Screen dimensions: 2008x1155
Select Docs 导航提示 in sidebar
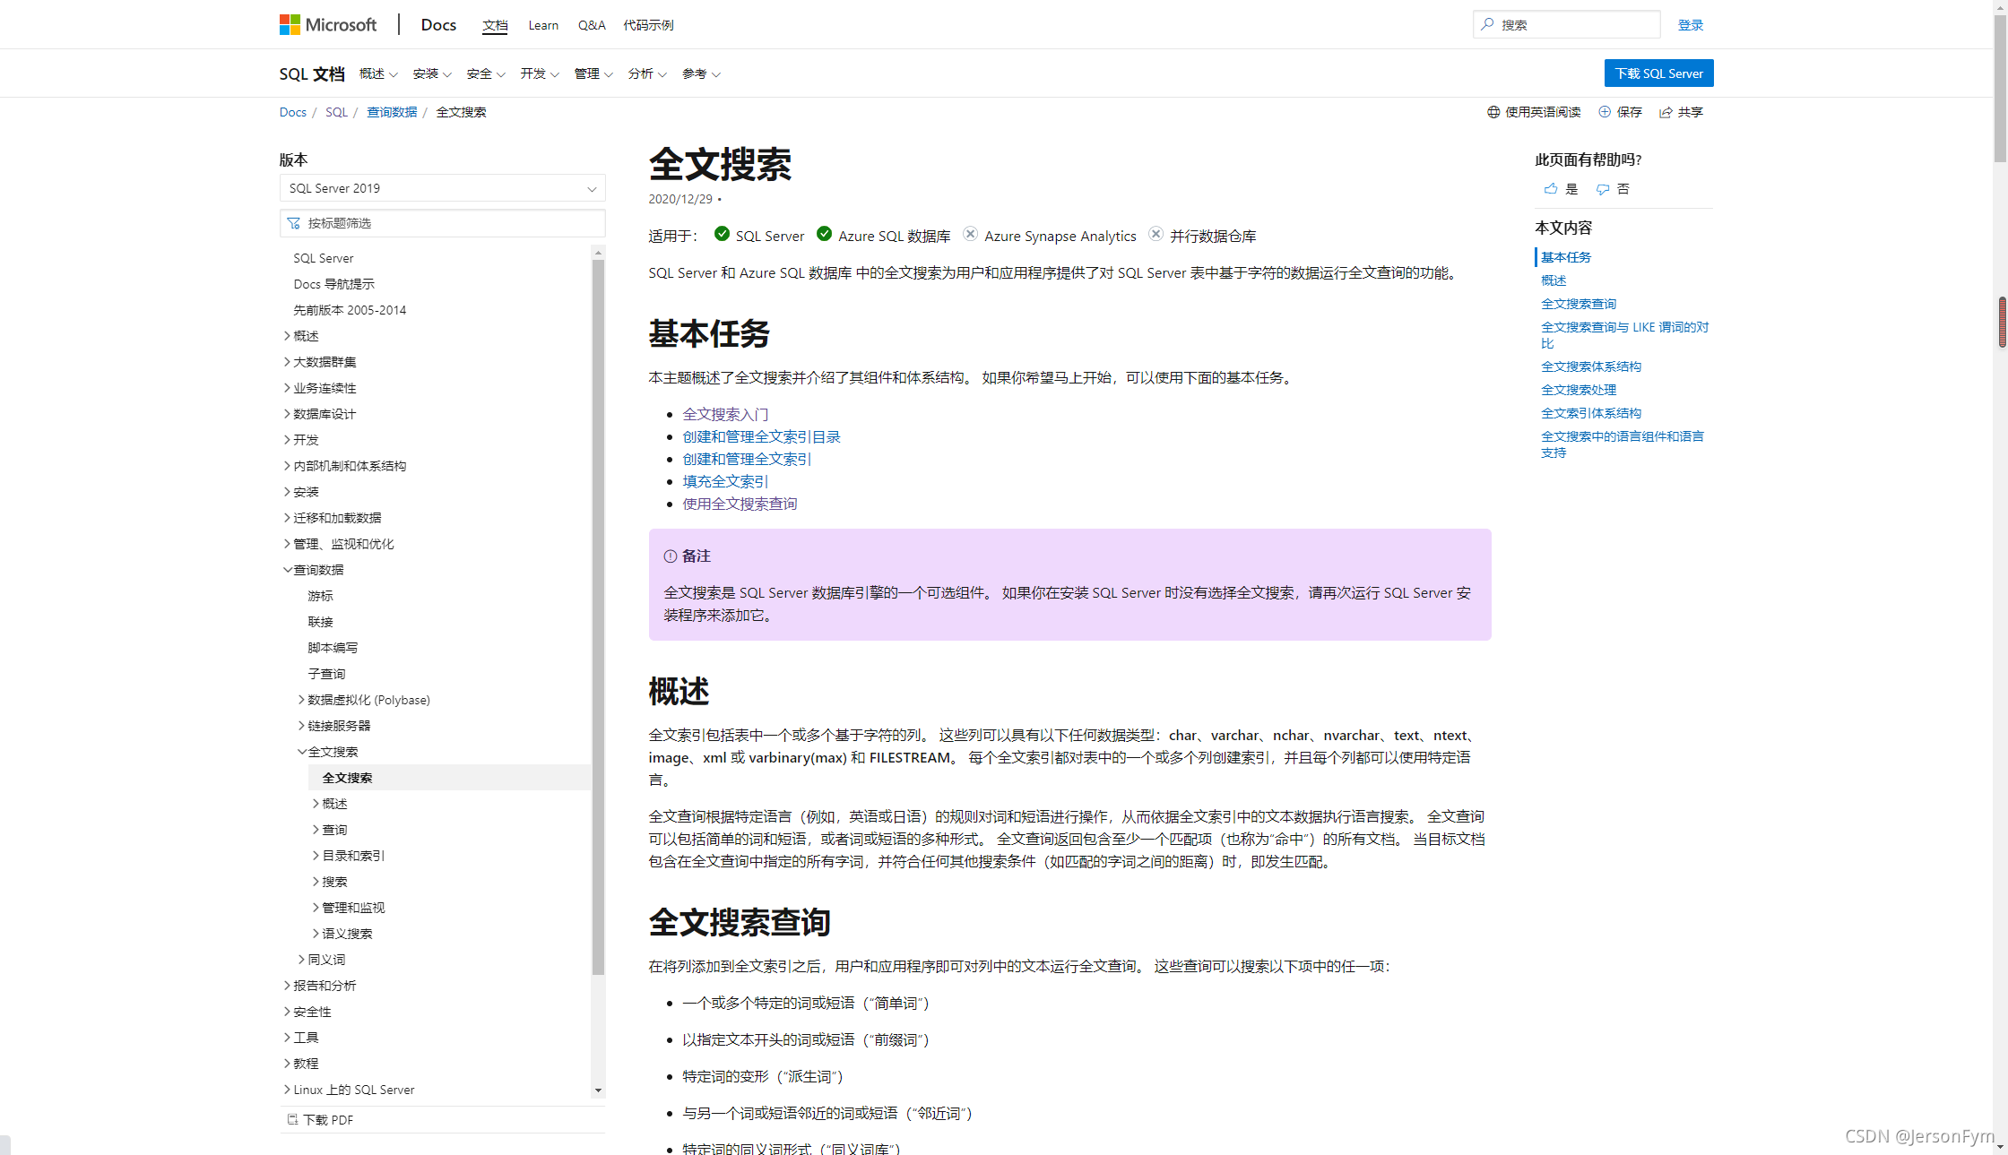(333, 284)
